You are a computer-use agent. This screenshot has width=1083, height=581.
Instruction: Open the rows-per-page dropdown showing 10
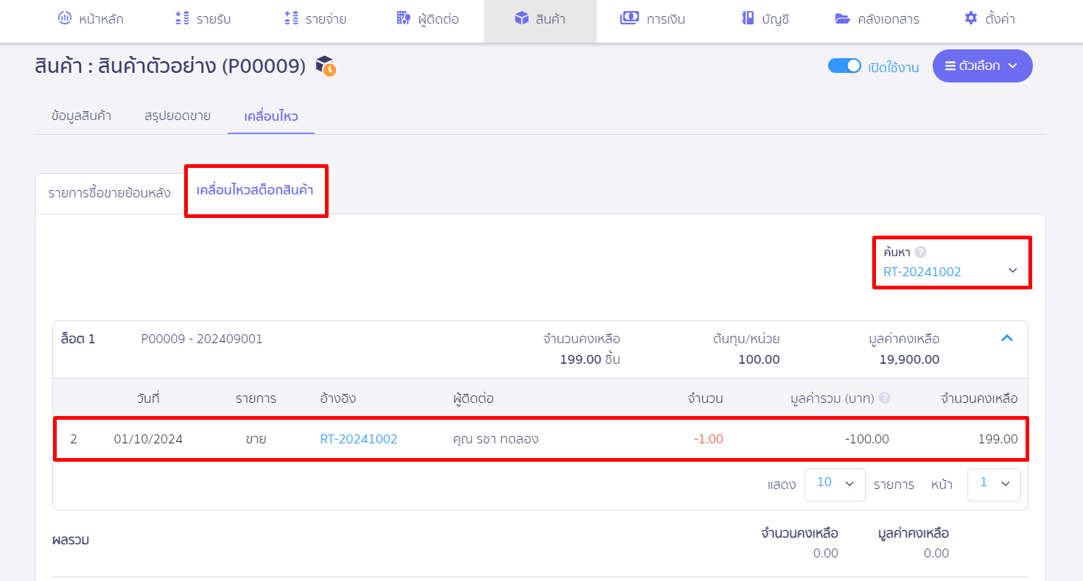(835, 485)
